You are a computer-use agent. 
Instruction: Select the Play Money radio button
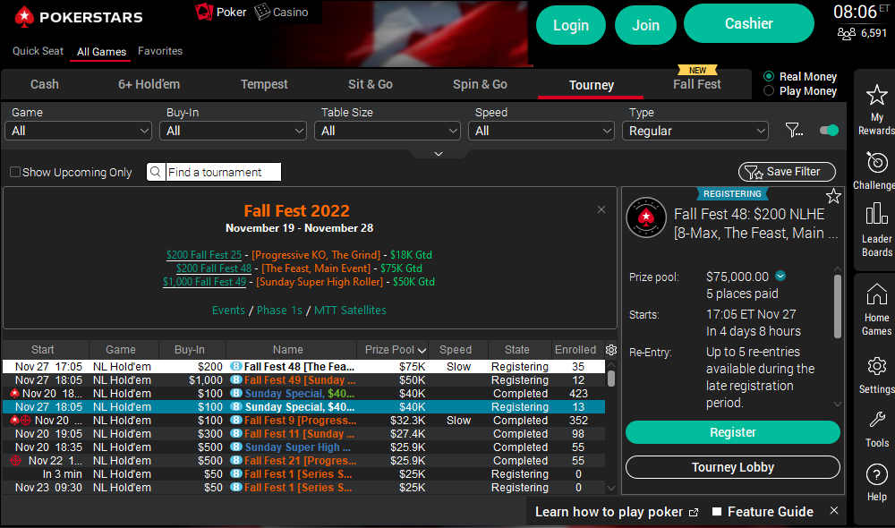click(769, 90)
